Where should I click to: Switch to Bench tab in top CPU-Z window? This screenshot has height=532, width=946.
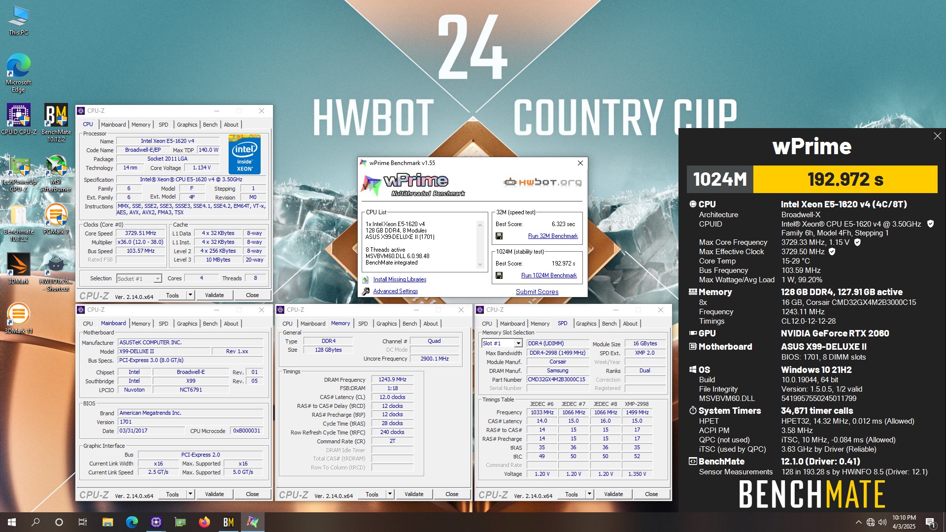(x=210, y=125)
